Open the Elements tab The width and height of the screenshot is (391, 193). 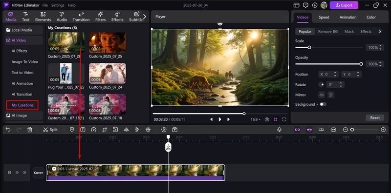click(x=43, y=17)
